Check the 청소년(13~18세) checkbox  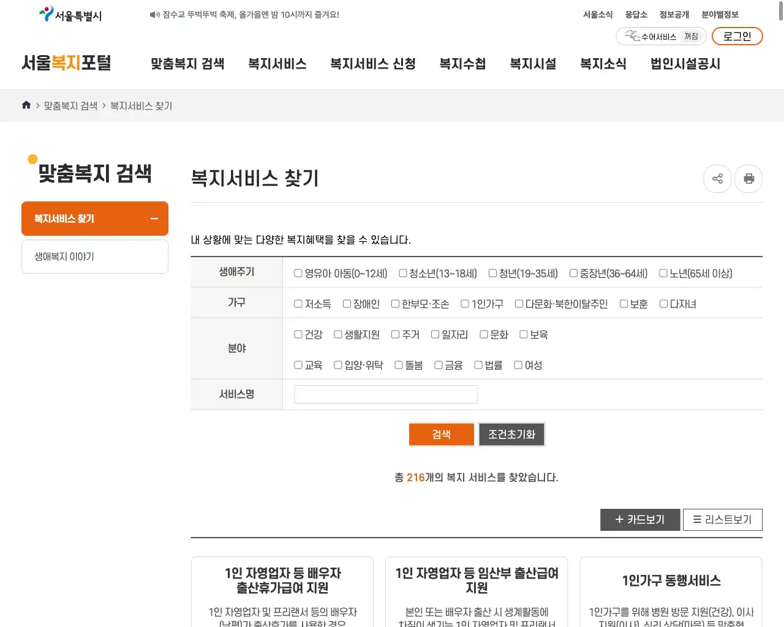click(403, 273)
